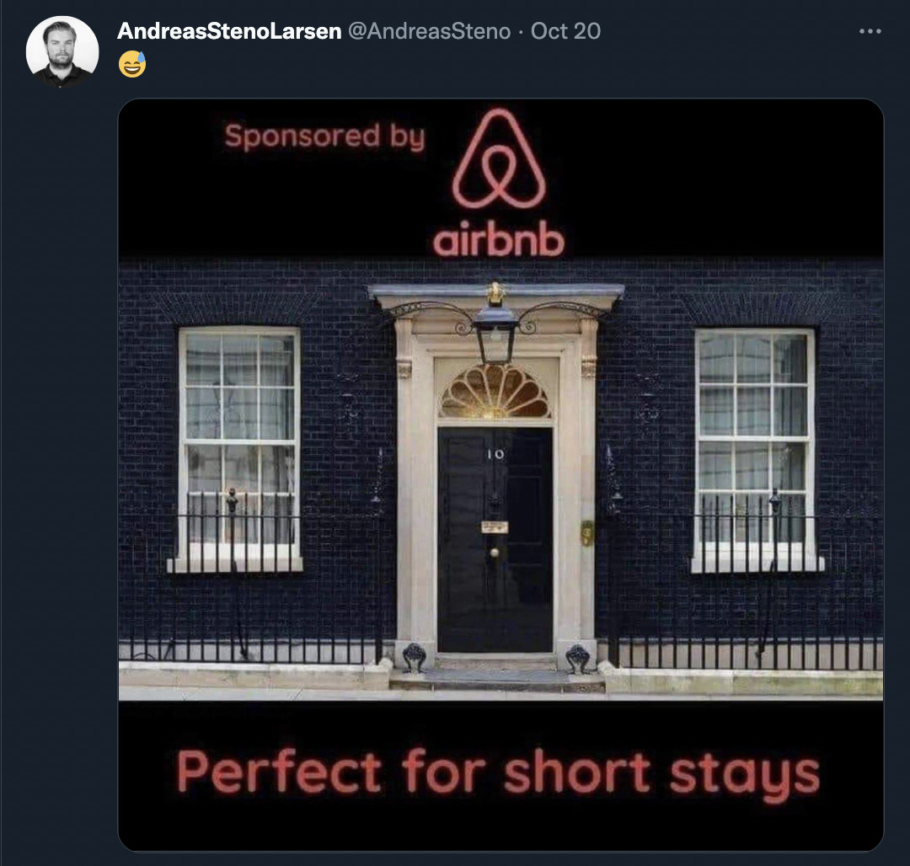
Task: Click the fanlight window above door
Action: pos(495,391)
